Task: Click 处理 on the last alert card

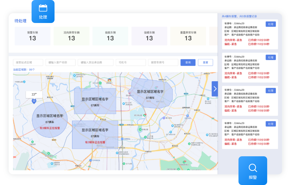Action: [270, 124]
